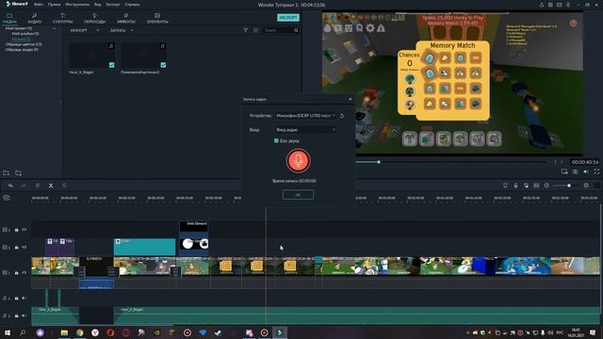Open File Explorer from the taskbar
Screen dimensions: 603x339
point(64,332)
